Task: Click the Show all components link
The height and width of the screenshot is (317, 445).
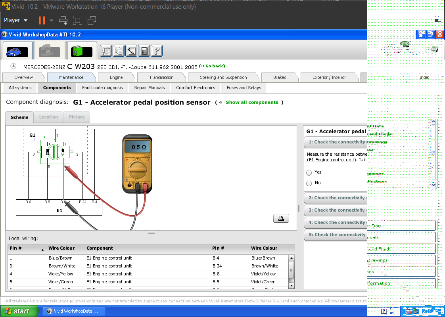Action: point(252,102)
